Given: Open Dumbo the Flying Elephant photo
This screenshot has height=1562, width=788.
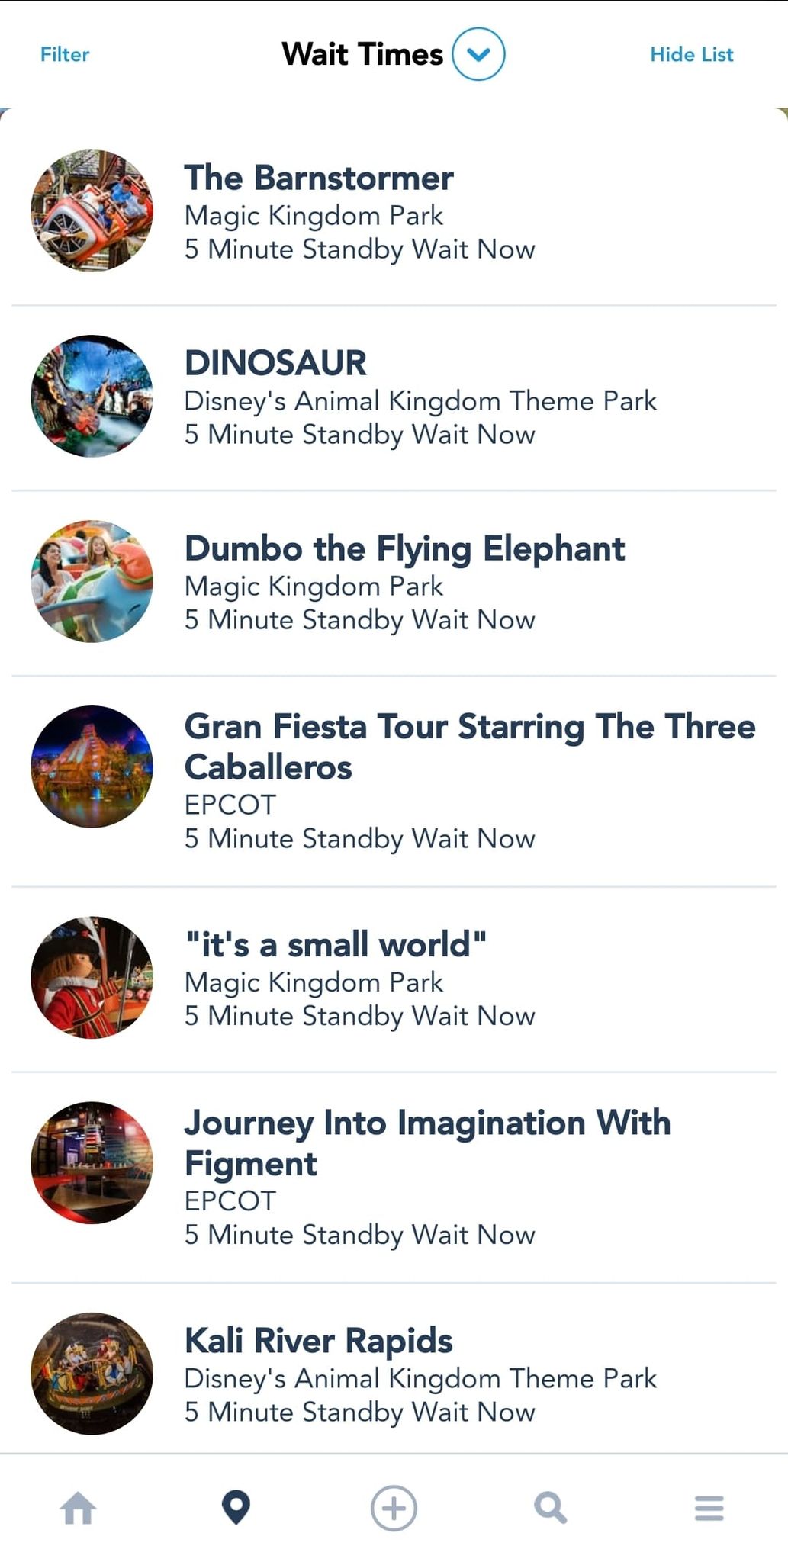Looking at the screenshot, I should pyautogui.click(x=92, y=582).
